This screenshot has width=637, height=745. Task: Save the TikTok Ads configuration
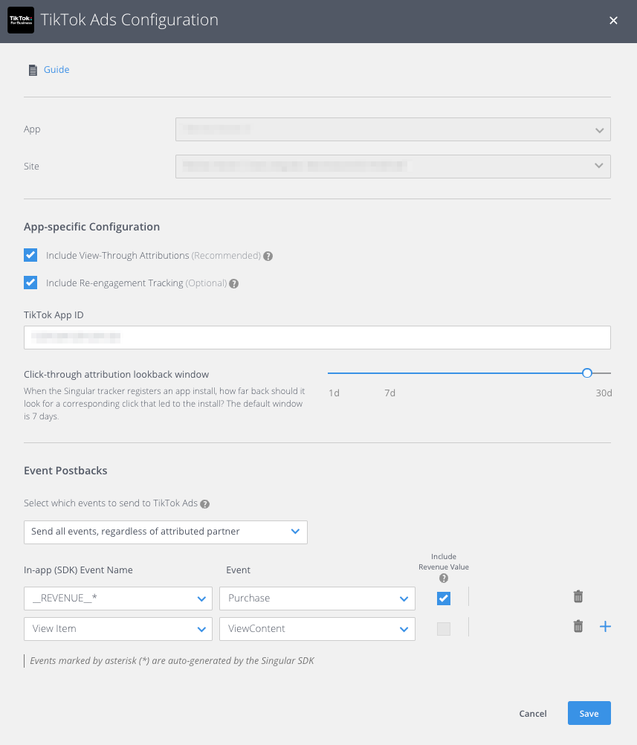pyautogui.click(x=589, y=713)
